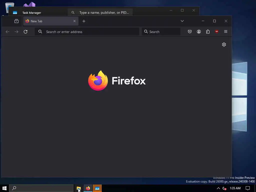Viewport: 256px width, 192px height.
Task: Close the New Tab tab
Action: 74,21
